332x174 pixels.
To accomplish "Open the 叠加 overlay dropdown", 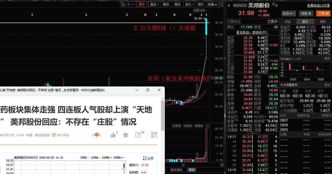I will (154, 4).
